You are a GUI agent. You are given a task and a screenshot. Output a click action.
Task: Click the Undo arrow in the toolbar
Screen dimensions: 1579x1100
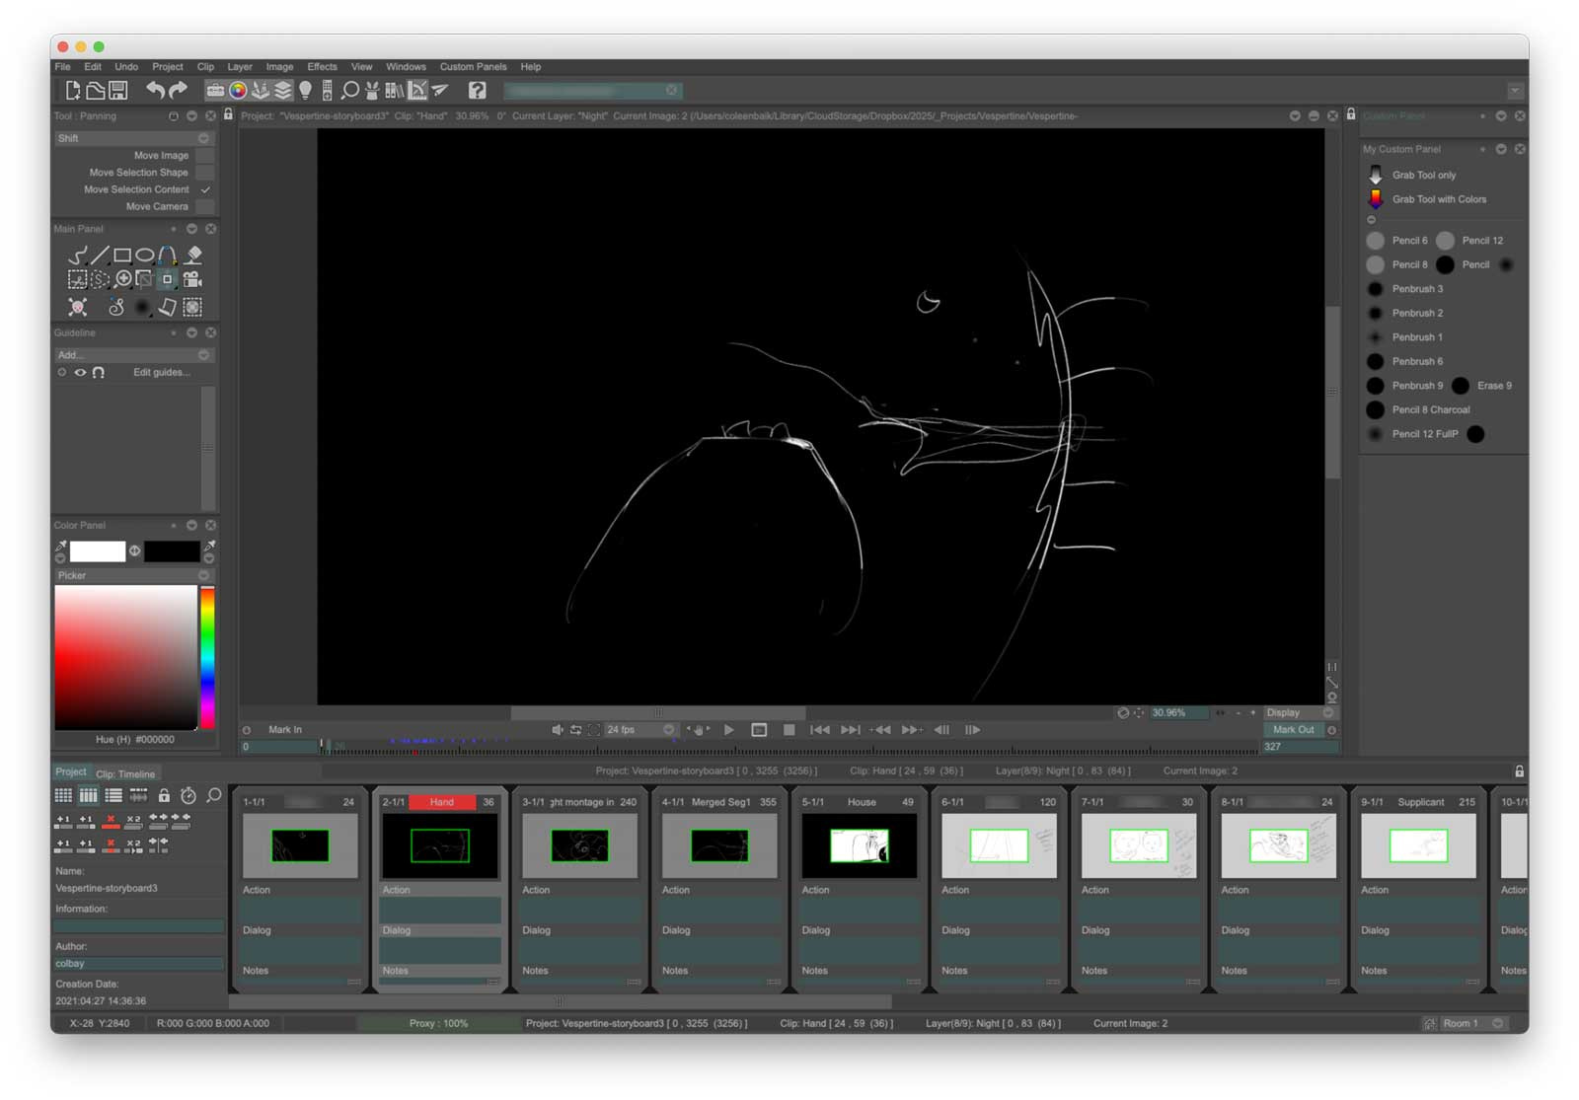point(155,91)
